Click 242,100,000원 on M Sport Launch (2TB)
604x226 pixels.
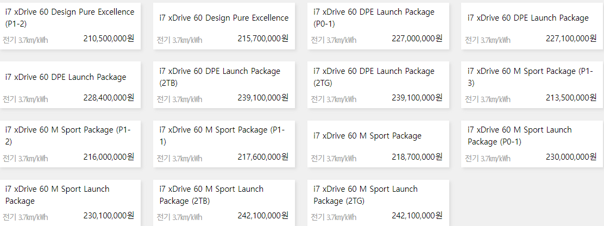point(263,216)
